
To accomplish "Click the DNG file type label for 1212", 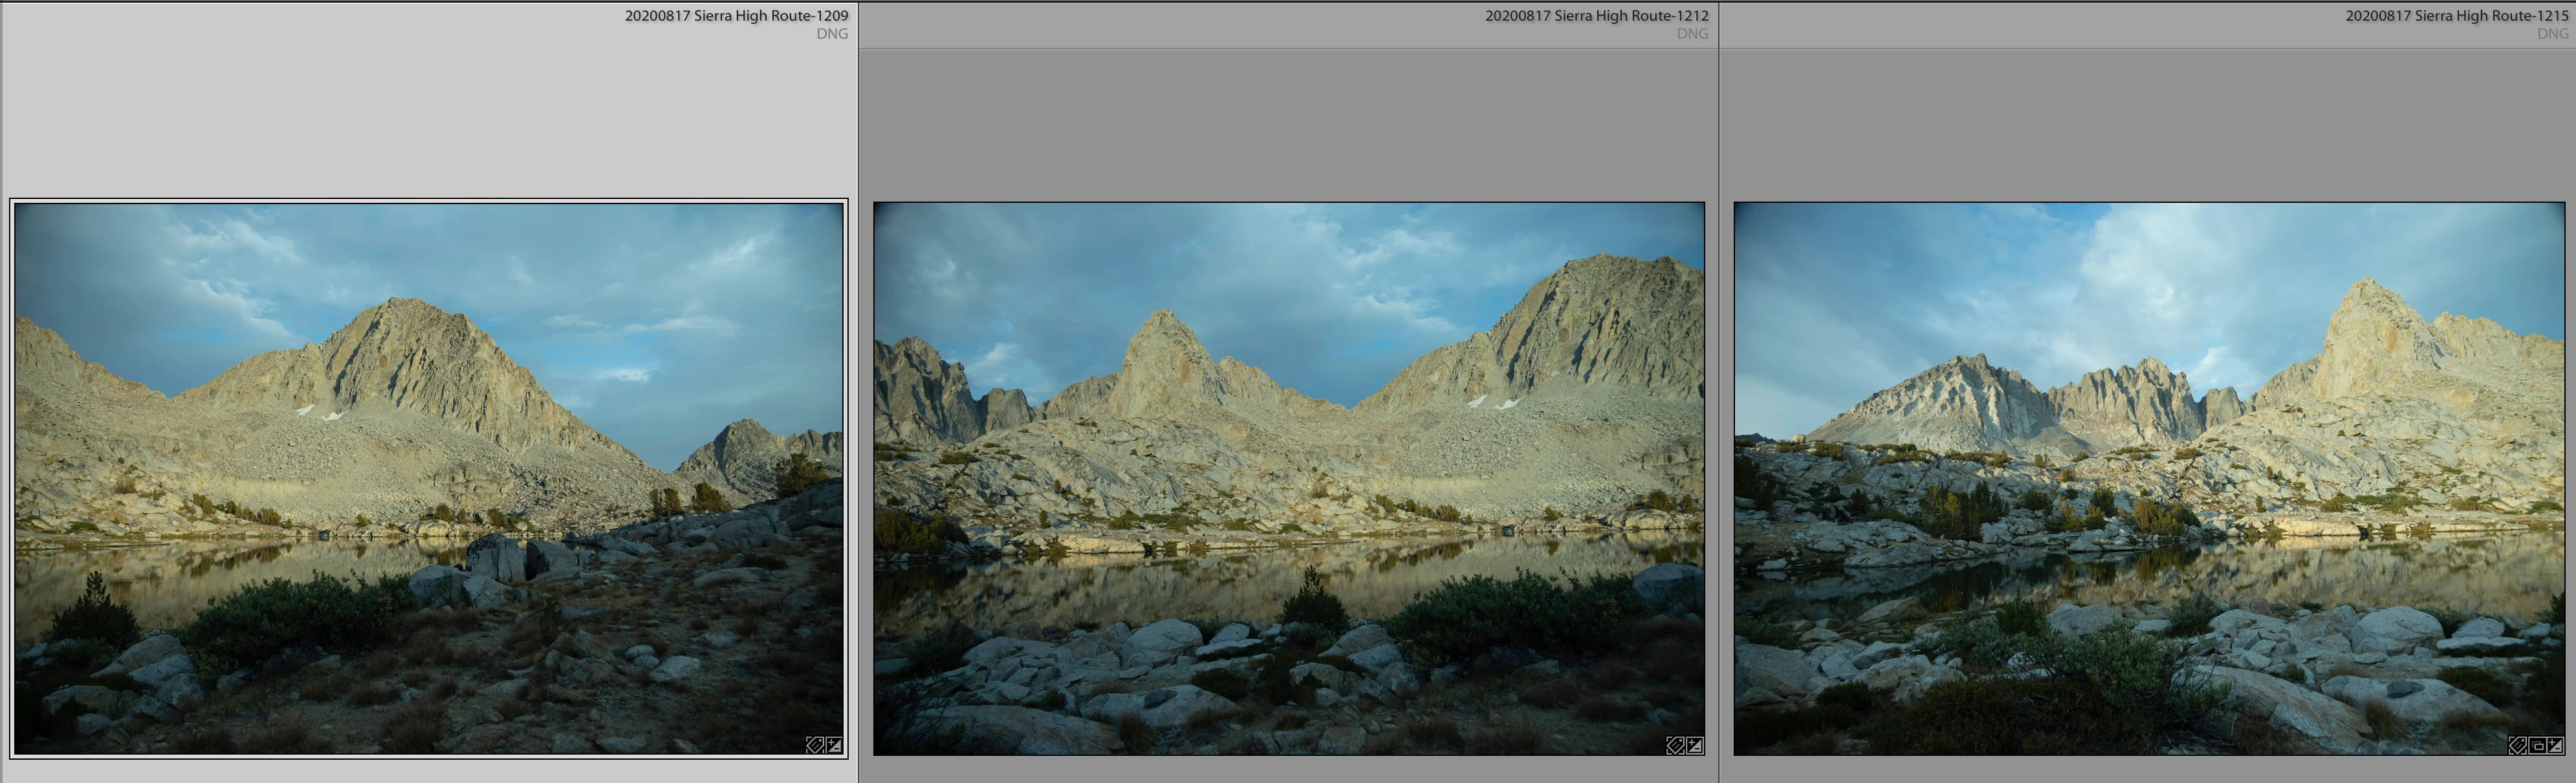I will (x=1692, y=34).
